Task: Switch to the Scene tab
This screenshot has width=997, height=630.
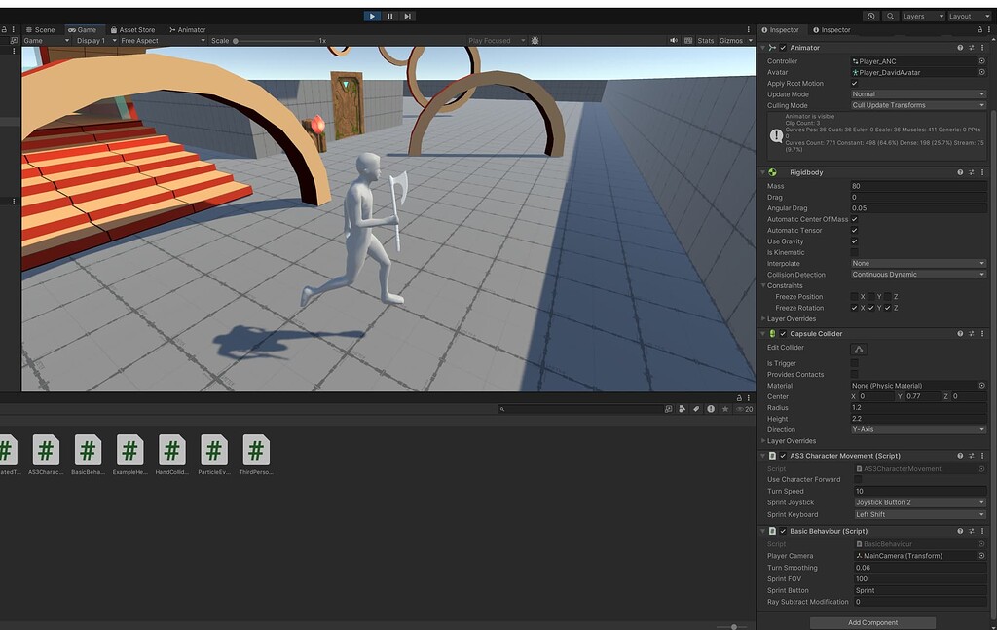Action: click(43, 29)
